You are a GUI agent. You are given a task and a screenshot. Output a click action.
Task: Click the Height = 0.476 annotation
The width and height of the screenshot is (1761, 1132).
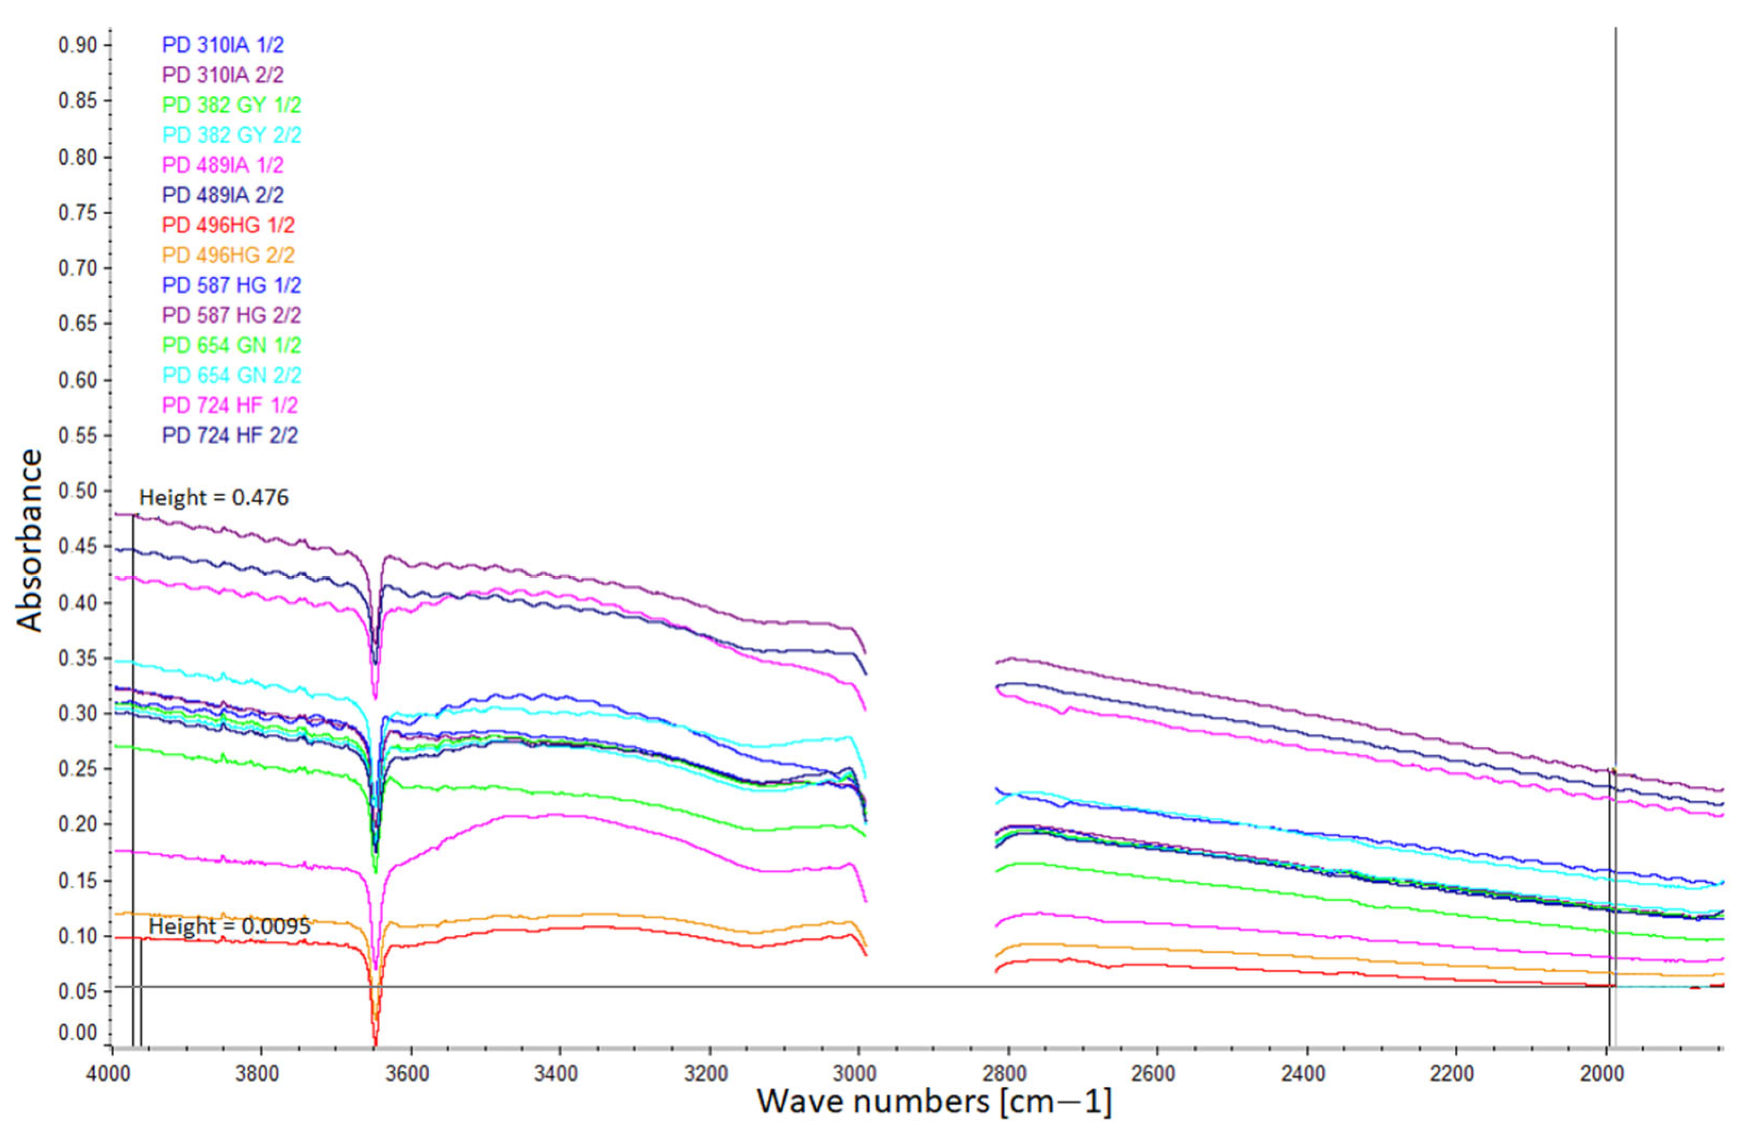[214, 498]
